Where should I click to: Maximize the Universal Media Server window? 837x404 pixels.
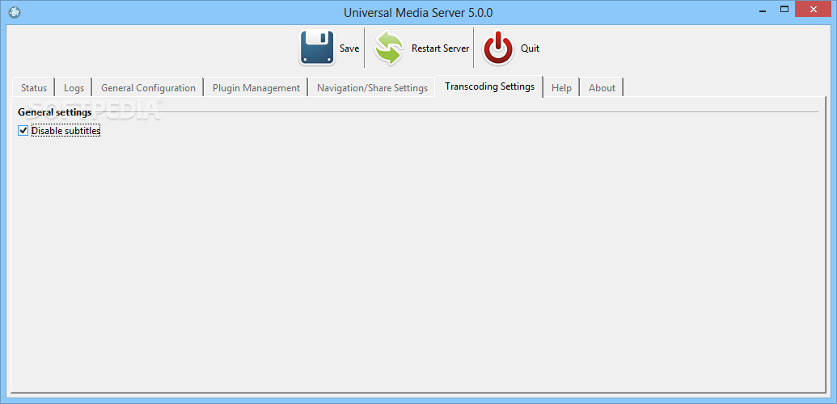[784, 9]
